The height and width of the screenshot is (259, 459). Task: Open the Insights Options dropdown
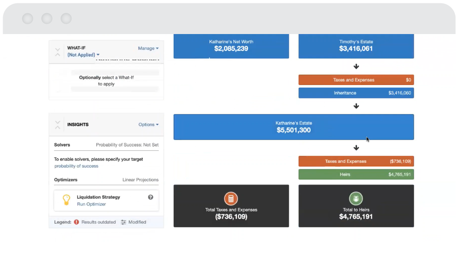[x=148, y=125]
